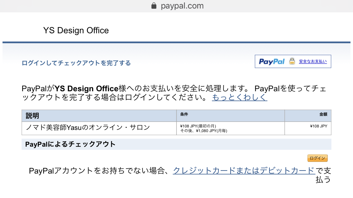353x198 pixels.
Task: Open the 安全なお支払い link
Action: (313, 61)
